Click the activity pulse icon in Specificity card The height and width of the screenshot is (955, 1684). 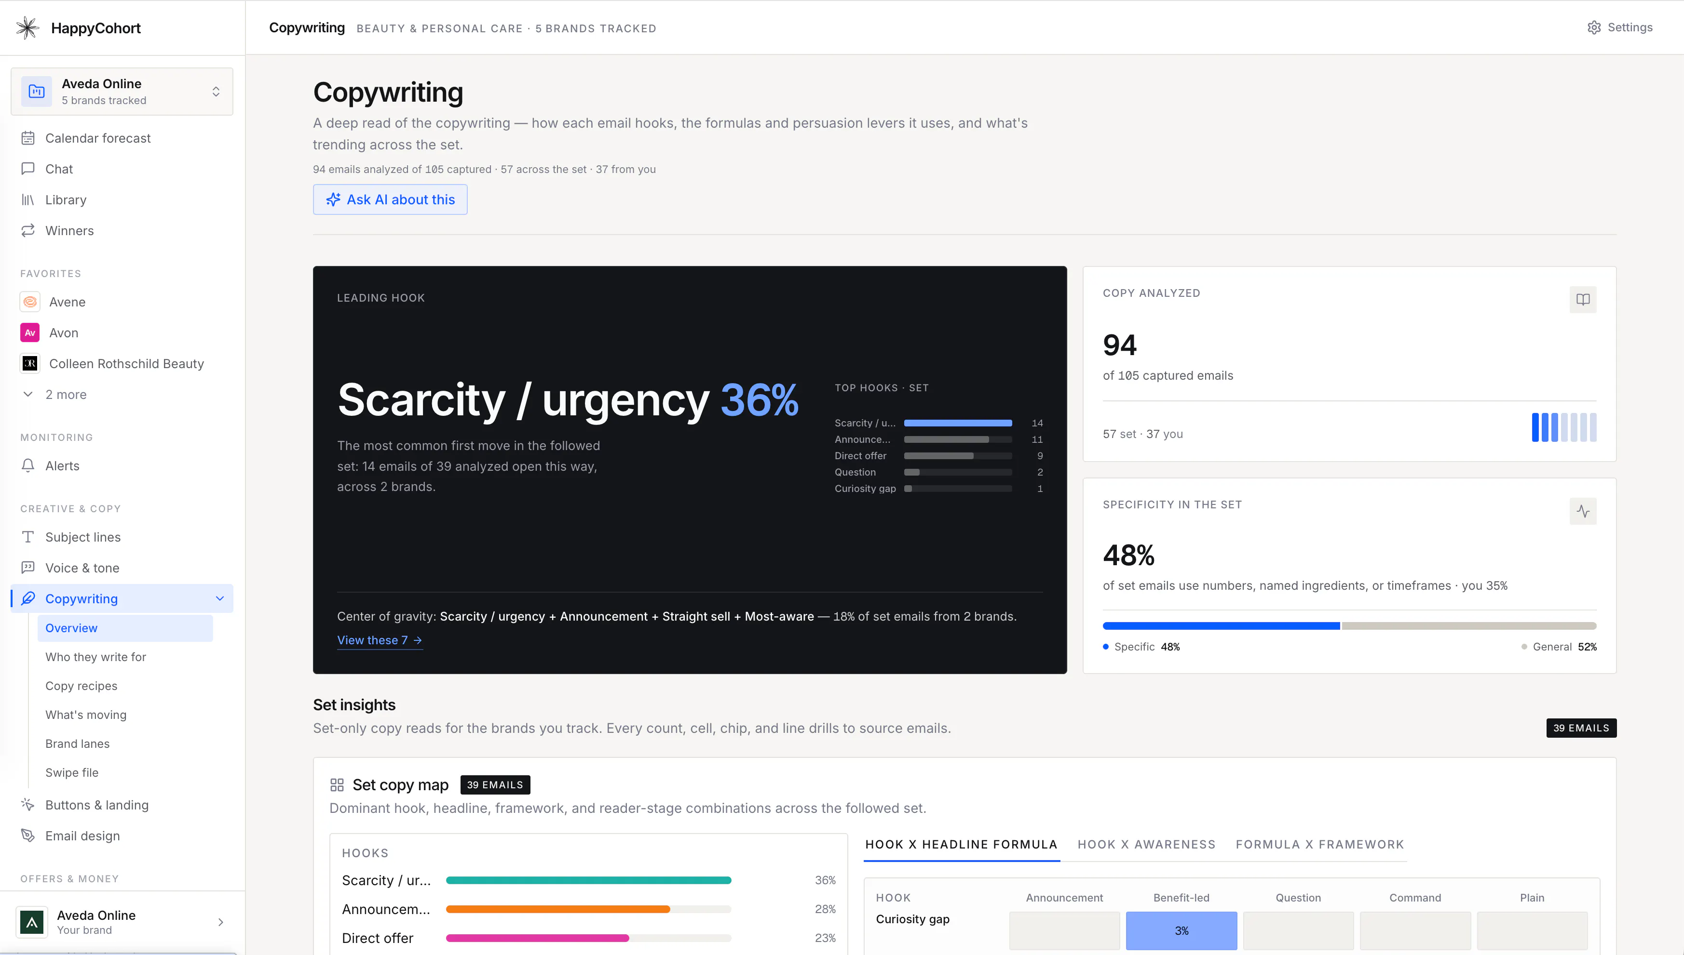click(1583, 512)
